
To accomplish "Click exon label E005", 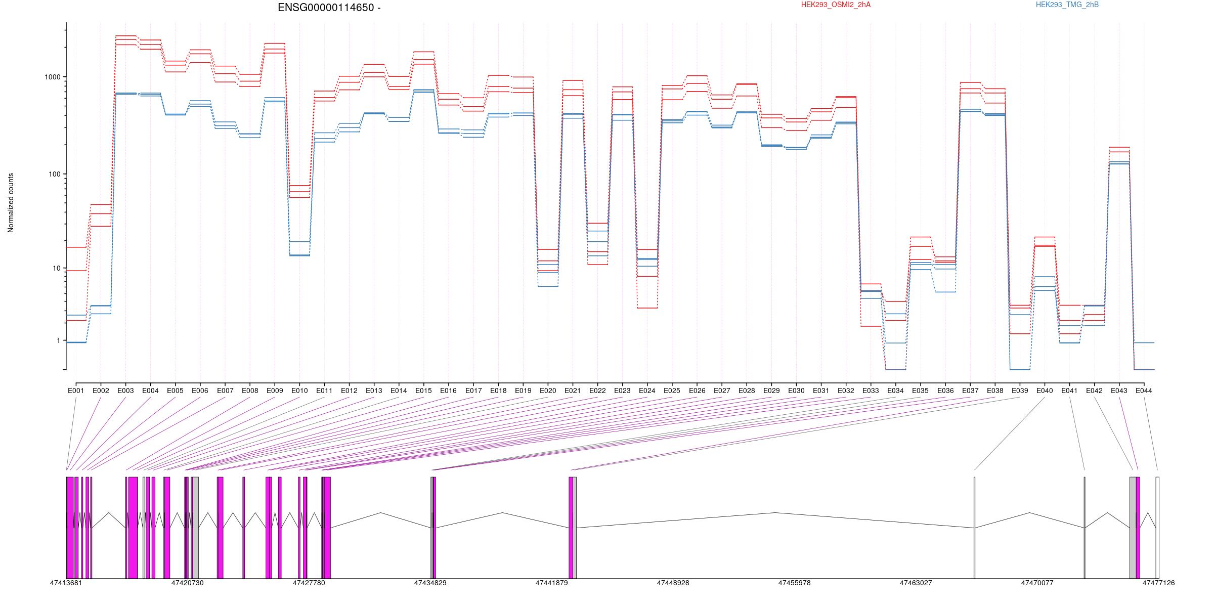I will click(175, 391).
